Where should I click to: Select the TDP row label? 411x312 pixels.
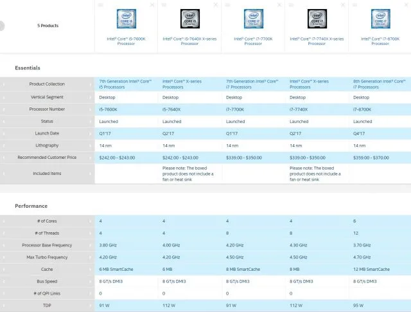(x=47, y=306)
